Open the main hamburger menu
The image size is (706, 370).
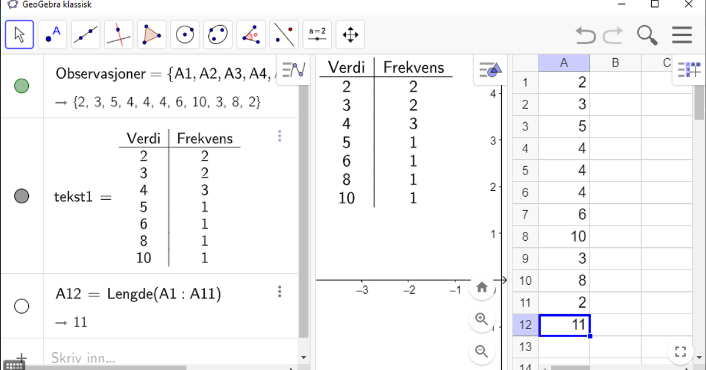click(x=682, y=35)
